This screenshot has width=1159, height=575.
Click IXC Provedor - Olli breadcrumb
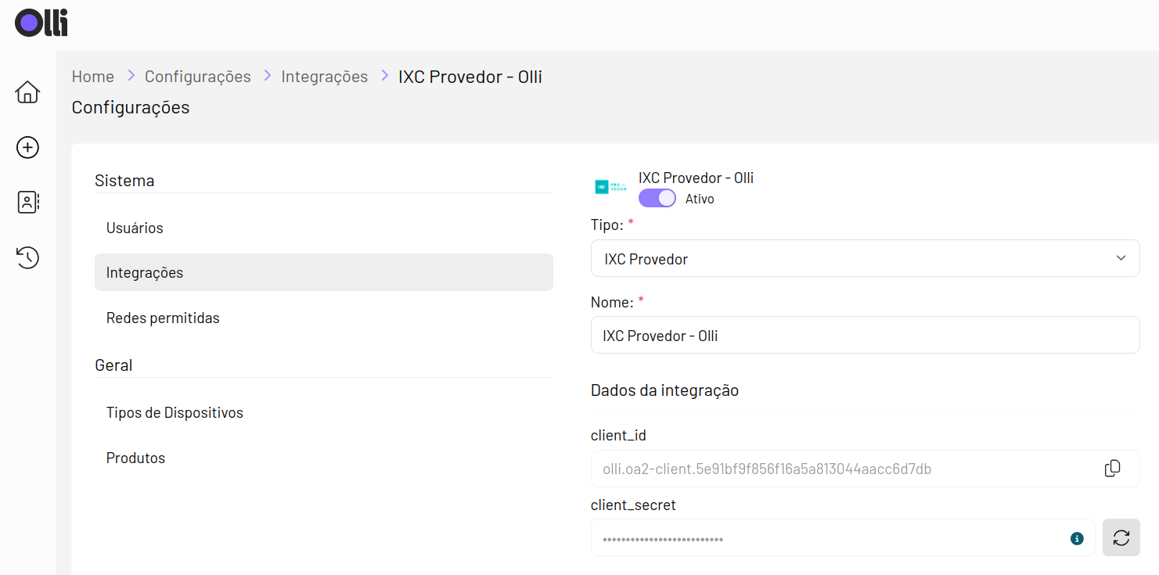pos(470,77)
